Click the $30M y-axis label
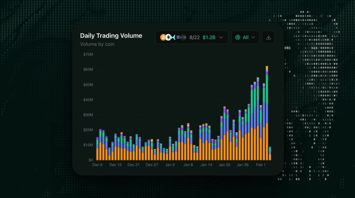Image resolution: width=355 pixels, height=198 pixels. pos(88,115)
